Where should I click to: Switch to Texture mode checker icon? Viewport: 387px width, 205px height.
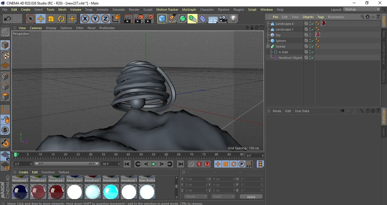[x=5, y=55]
